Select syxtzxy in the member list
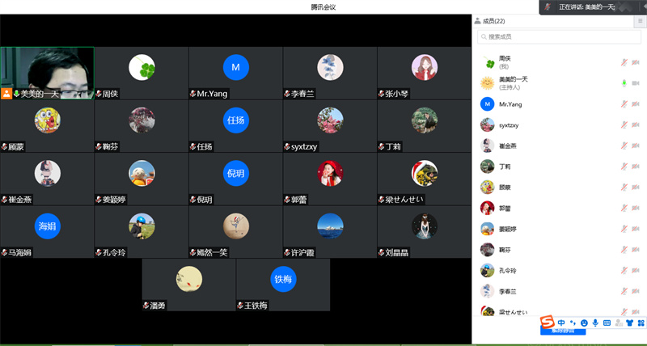Viewport: 647px width, 346px height. pyautogui.click(x=510, y=125)
